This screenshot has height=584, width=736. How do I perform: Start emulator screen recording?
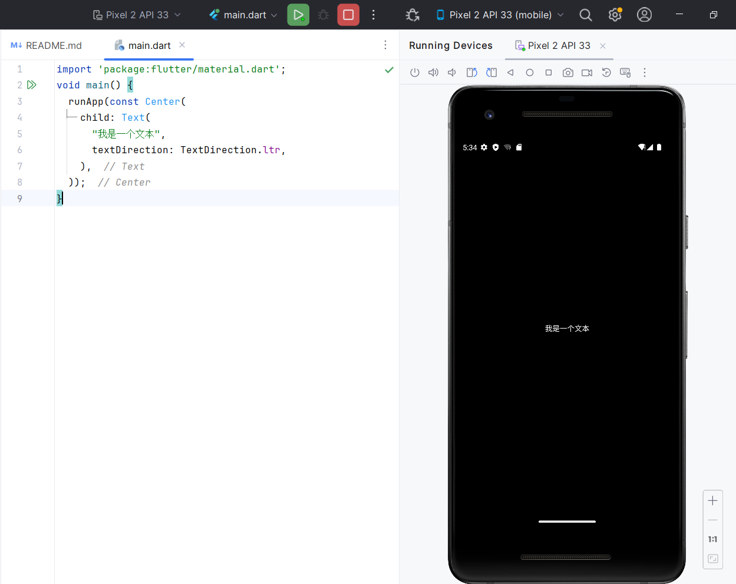(x=587, y=72)
